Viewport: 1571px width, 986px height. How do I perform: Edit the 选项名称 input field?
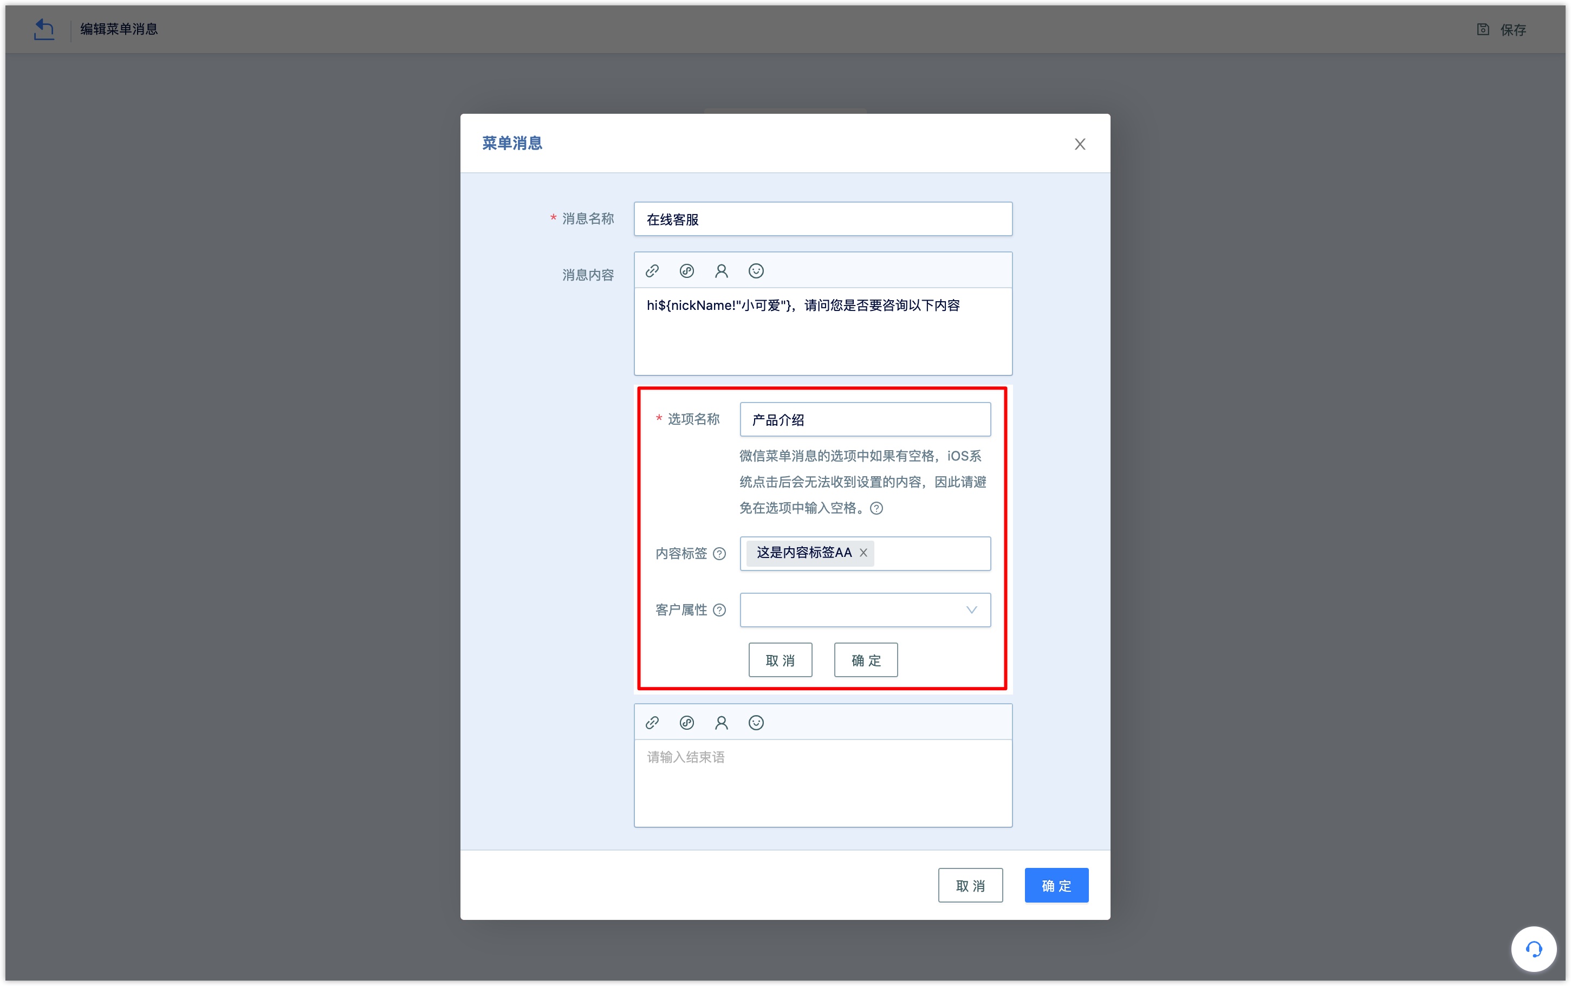click(865, 419)
